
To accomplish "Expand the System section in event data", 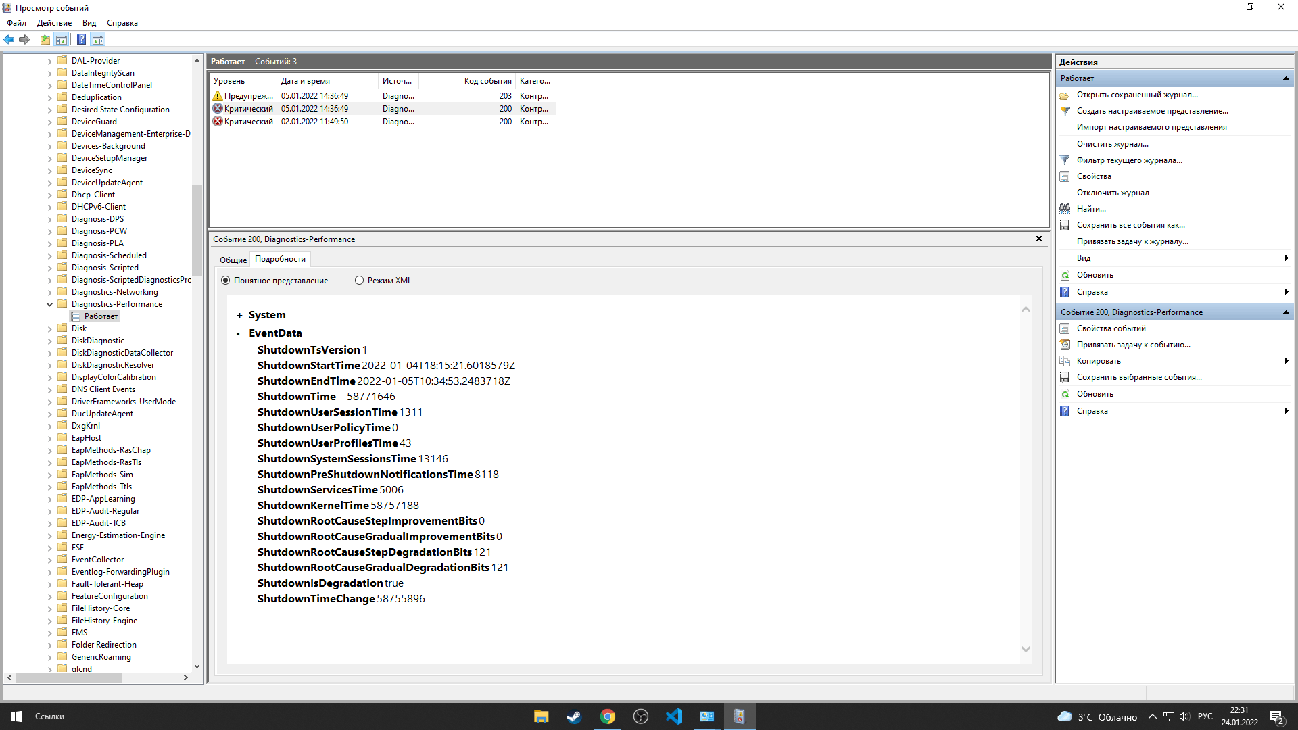I will pyautogui.click(x=240, y=314).
